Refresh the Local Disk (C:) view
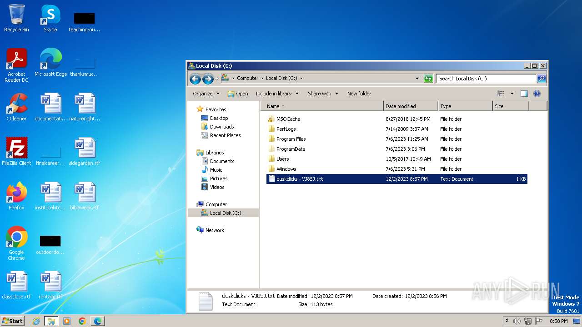The height and width of the screenshot is (327, 582). point(428,79)
